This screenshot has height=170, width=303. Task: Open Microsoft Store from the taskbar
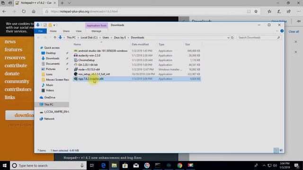click(x=125, y=165)
